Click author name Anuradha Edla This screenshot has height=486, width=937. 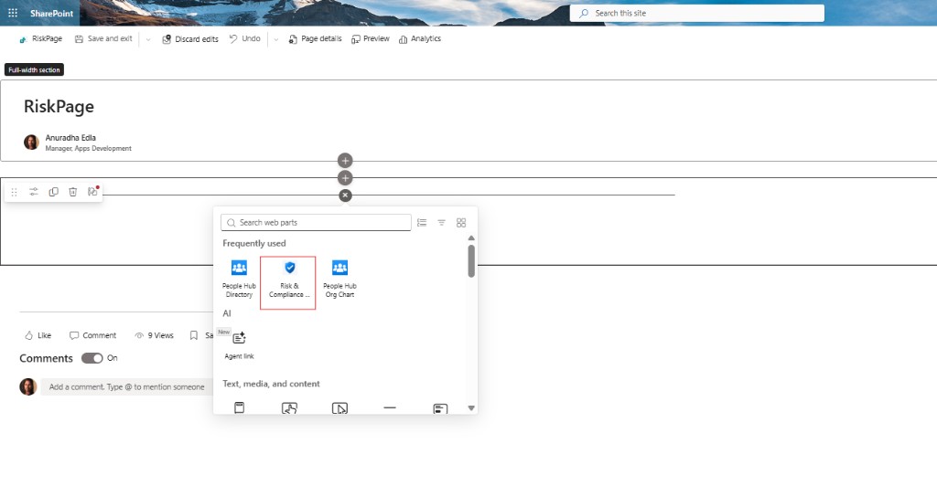pyautogui.click(x=70, y=138)
